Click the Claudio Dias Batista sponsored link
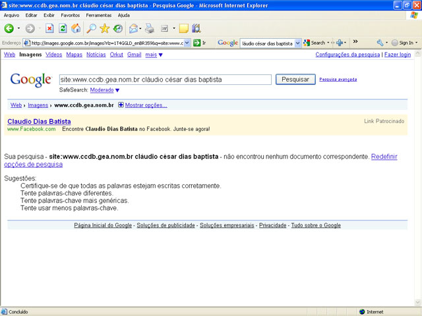Viewport: 422px width, 316px height. 39,121
